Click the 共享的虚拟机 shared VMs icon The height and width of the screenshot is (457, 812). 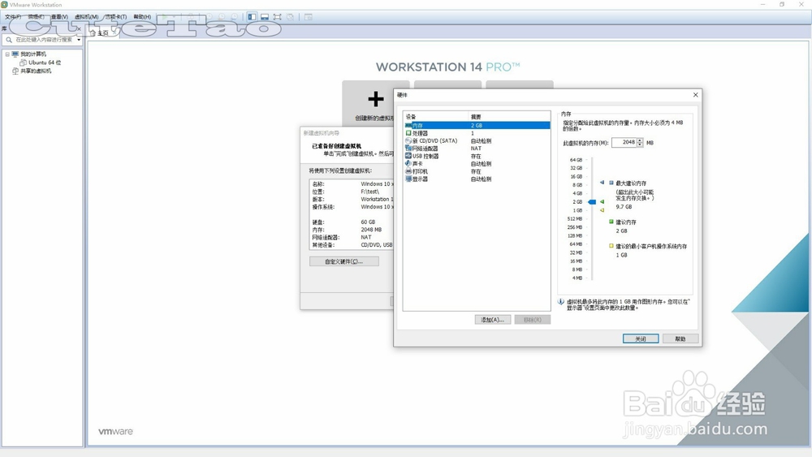(x=15, y=71)
